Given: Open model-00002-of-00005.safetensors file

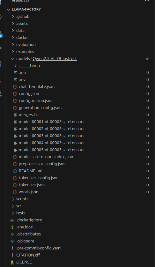Looking at the screenshot, I should coord(51,129).
